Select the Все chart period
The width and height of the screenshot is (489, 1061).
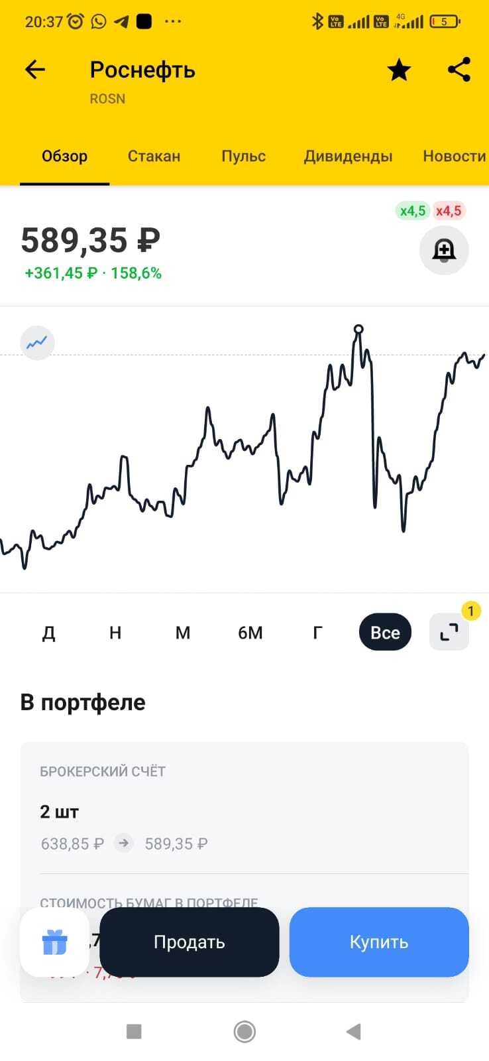(385, 633)
